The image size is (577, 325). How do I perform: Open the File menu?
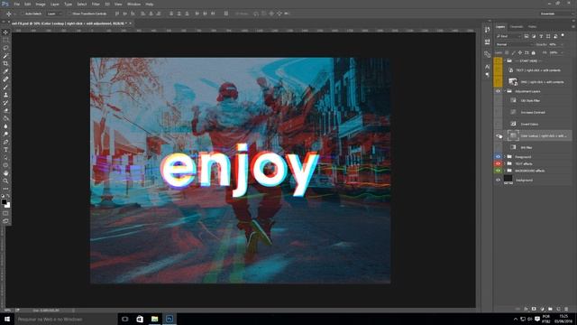(16, 4)
